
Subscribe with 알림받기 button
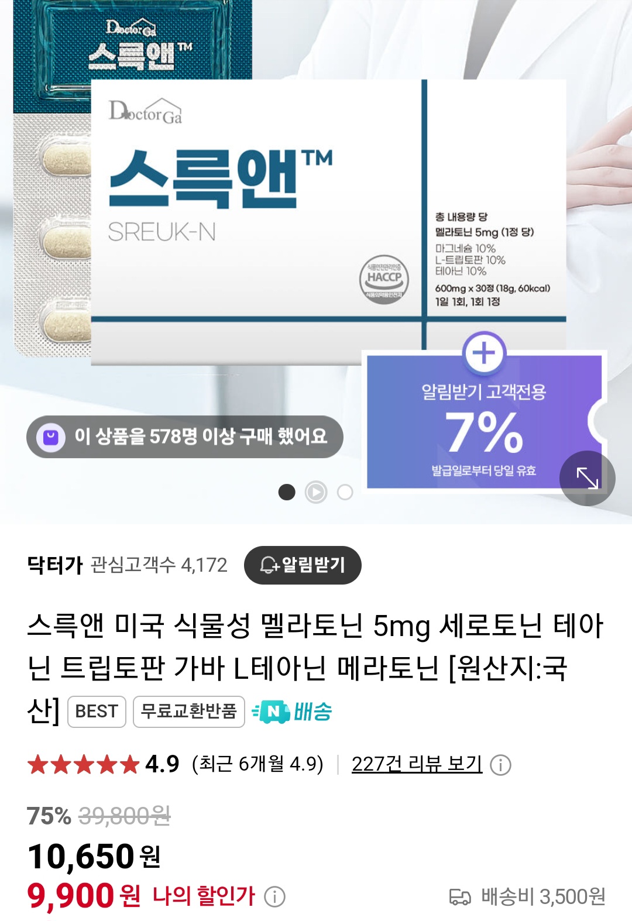(x=303, y=565)
